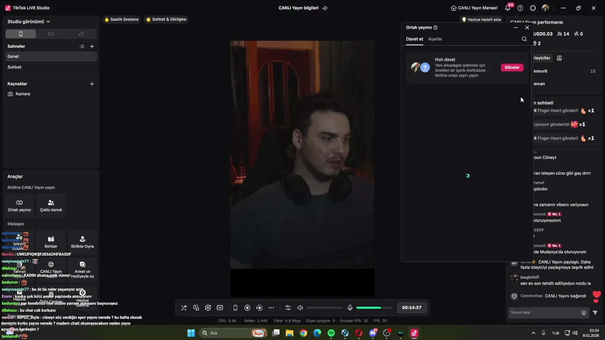Open Discord from the taskbar
The image size is (605, 340).
tap(373, 333)
